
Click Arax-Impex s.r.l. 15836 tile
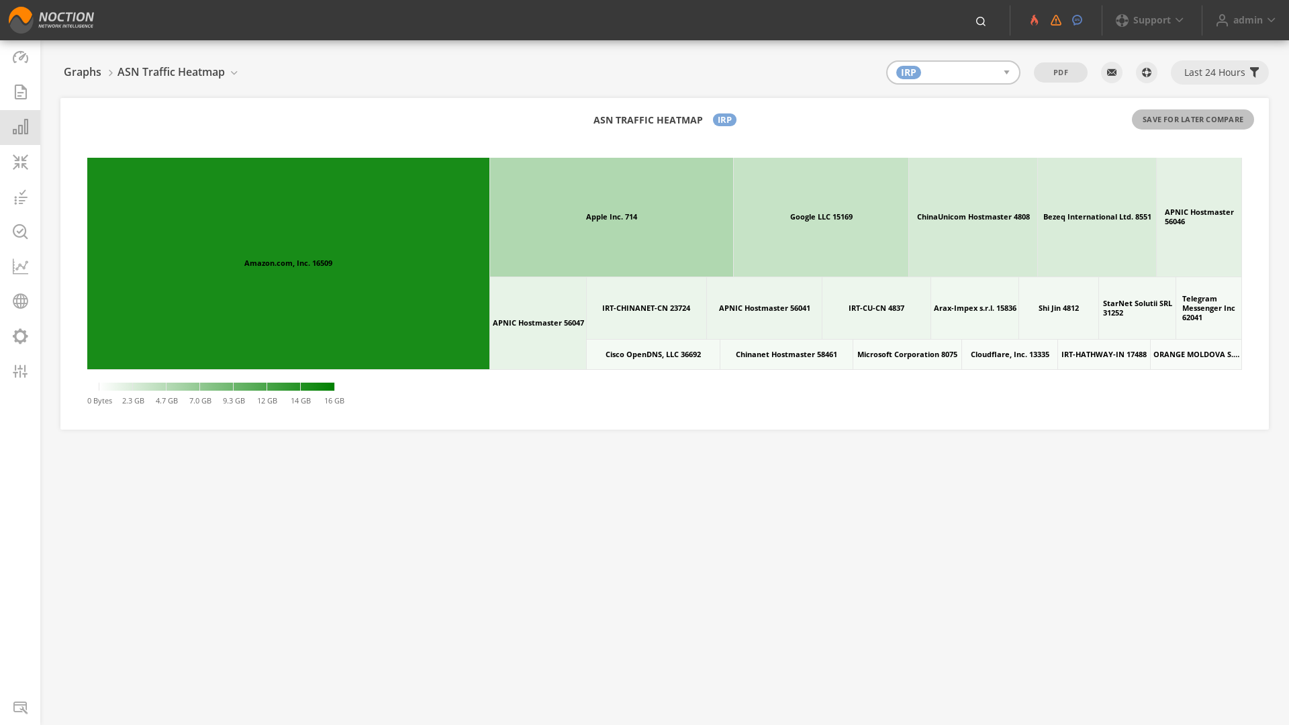[975, 308]
